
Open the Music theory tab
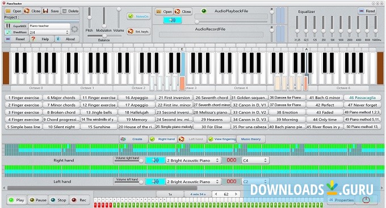pos(251,139)
